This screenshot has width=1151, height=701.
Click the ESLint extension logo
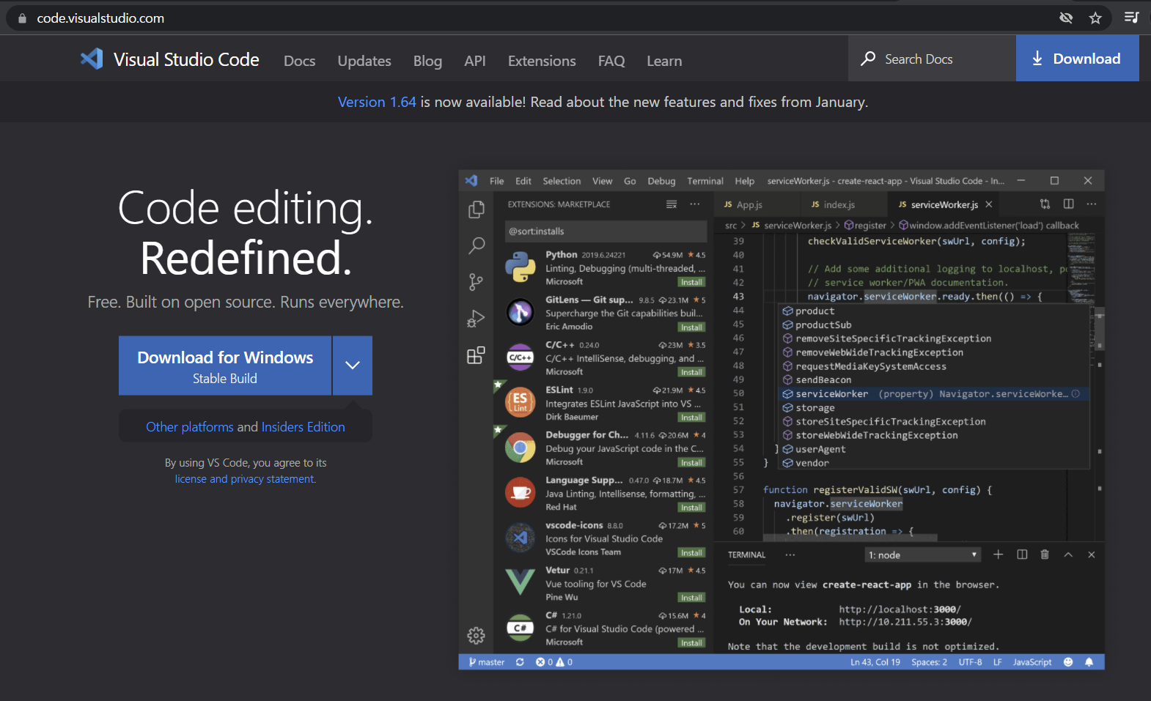pos(521,402)
